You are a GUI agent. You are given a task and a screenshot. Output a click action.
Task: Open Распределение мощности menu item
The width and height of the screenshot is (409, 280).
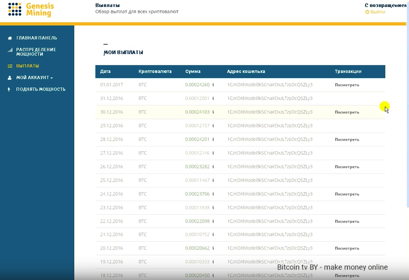click(x=36, y=52)
